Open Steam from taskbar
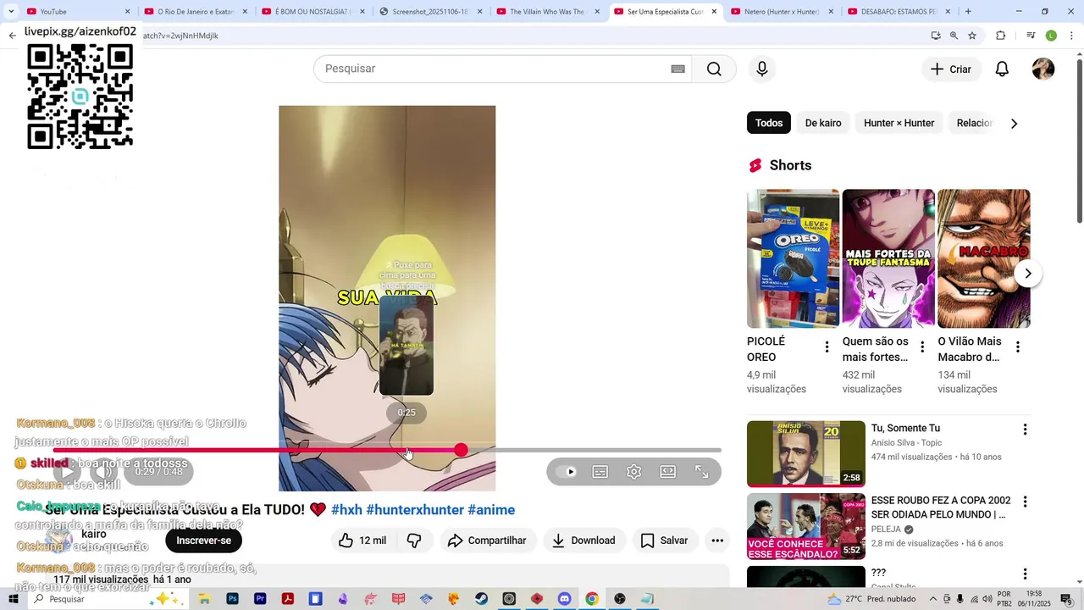The image size is (1084, 610). click(481, 599)
